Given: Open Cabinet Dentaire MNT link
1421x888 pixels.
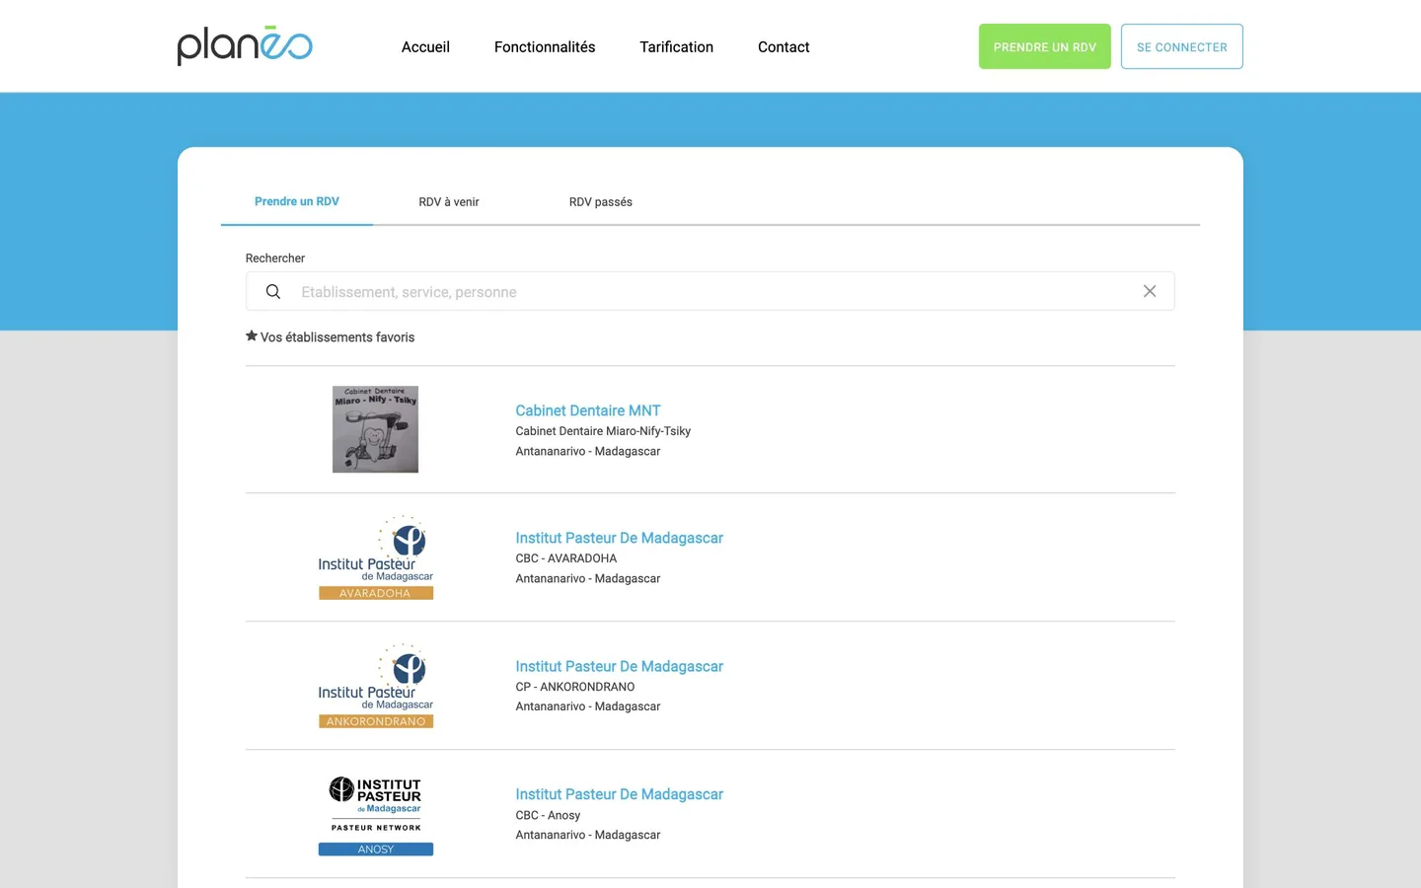Looking at the screenshot, I should click(588, 410).
